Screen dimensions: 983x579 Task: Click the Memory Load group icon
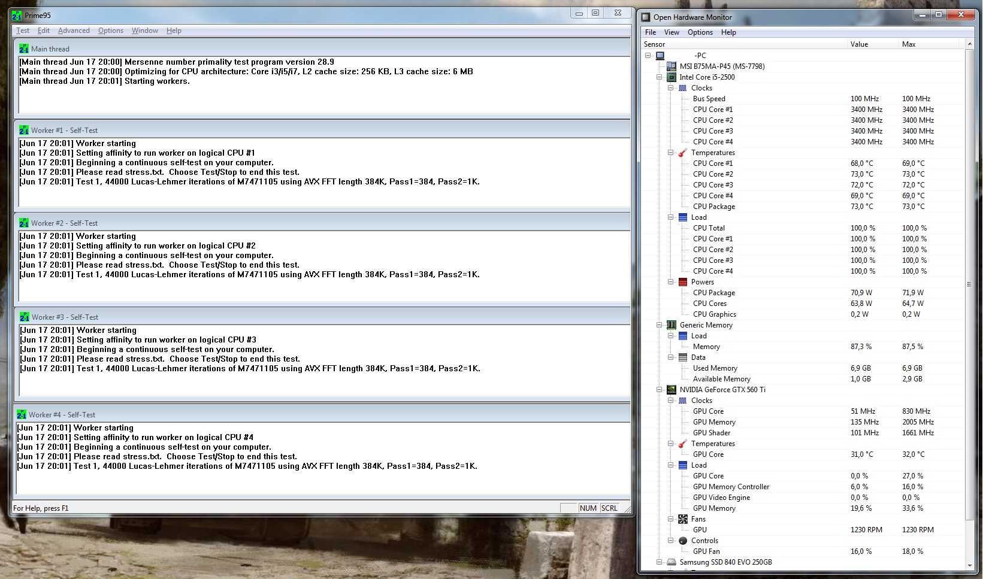coord(683,336)
